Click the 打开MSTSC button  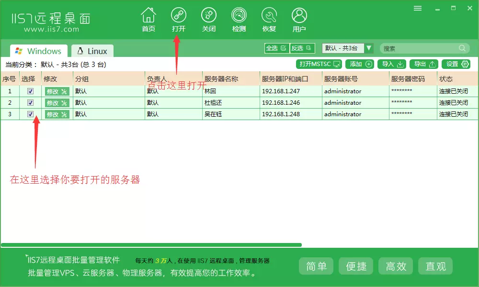click(x=319, y=64)
